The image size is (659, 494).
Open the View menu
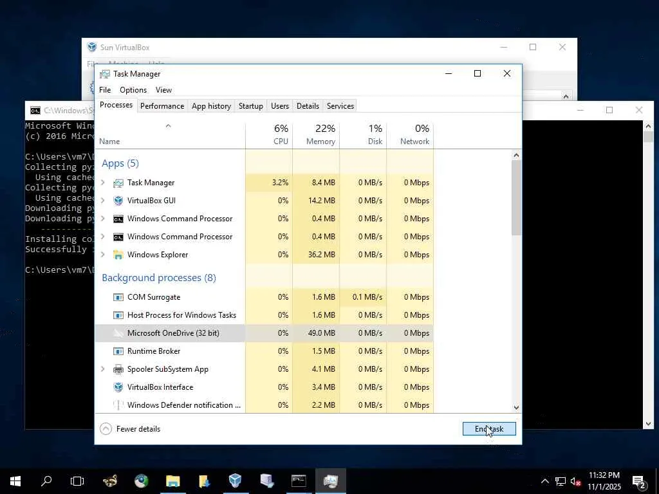click(x=163, y=90)
